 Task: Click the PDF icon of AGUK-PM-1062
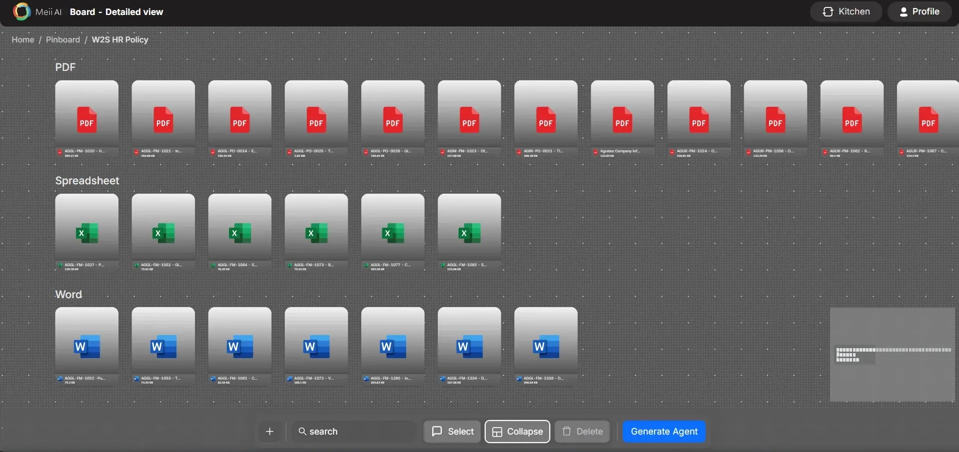coord(852,120)
